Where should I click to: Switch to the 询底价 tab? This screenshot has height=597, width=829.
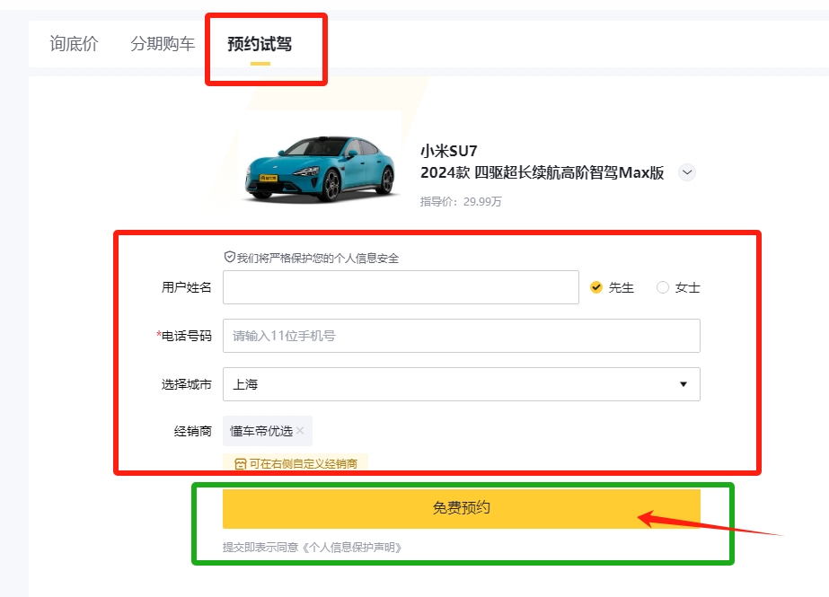click(74, 44)
